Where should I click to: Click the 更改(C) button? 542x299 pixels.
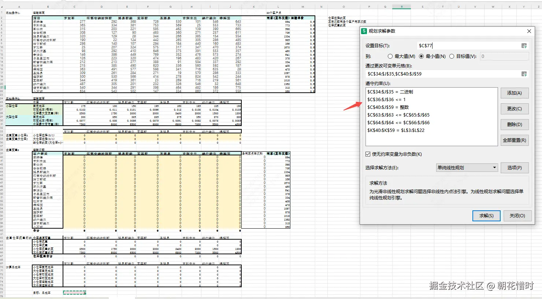pyautogui.click(x=514, y=109)
